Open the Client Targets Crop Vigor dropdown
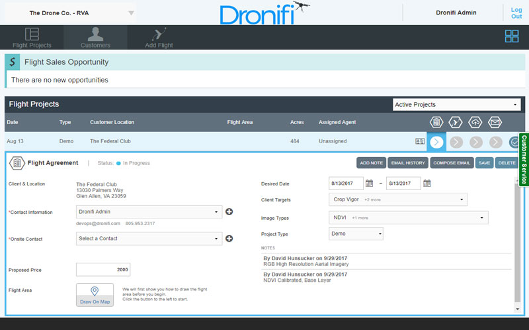This screenshot has height=330, width=529. point(397,199)
